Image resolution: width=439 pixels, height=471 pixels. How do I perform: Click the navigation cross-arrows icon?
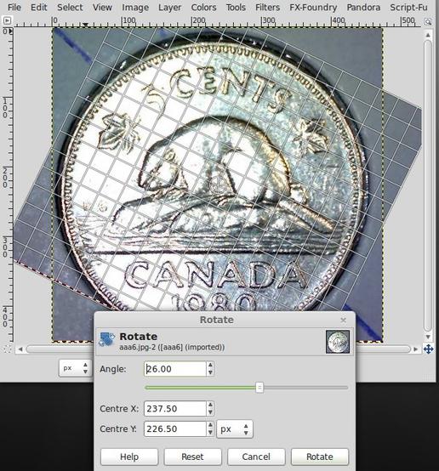428,349
